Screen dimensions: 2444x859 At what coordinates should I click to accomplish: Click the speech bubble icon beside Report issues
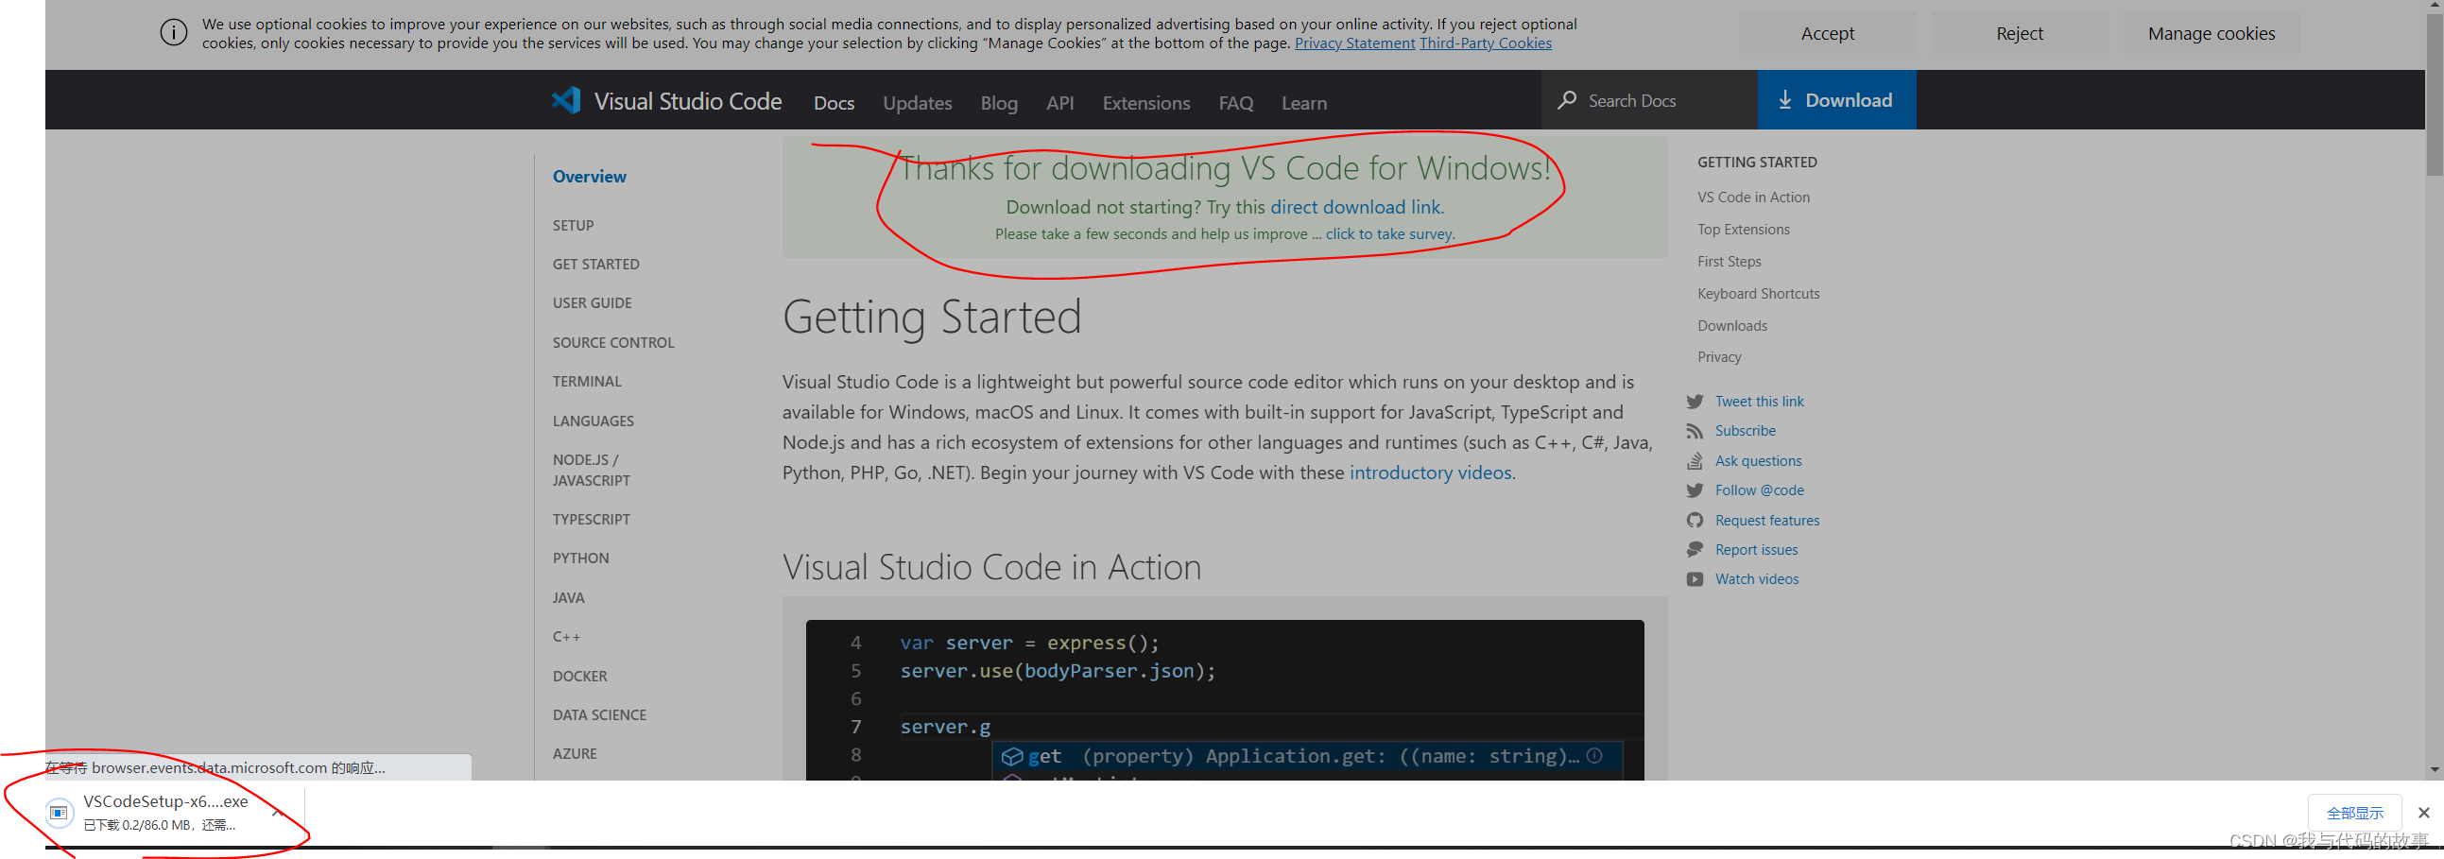pyautogui.click(x=1695, y=550)
